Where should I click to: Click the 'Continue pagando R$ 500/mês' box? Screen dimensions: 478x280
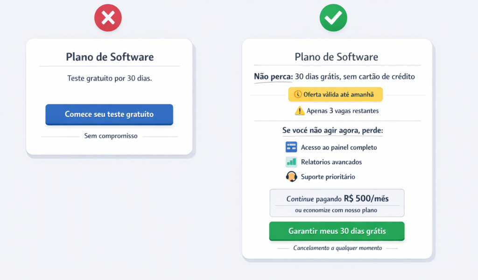point(337,203)
